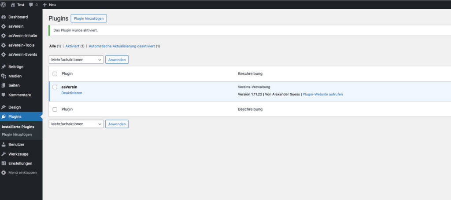Click the Werkzeuge wrench icon
Screen dimensions: 451x200
pyautogui.click(x=4, y=154)
